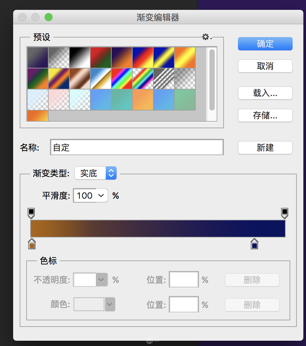Click the opacity 位置 input field
306x346 pixels.
(x=184, y=279)
